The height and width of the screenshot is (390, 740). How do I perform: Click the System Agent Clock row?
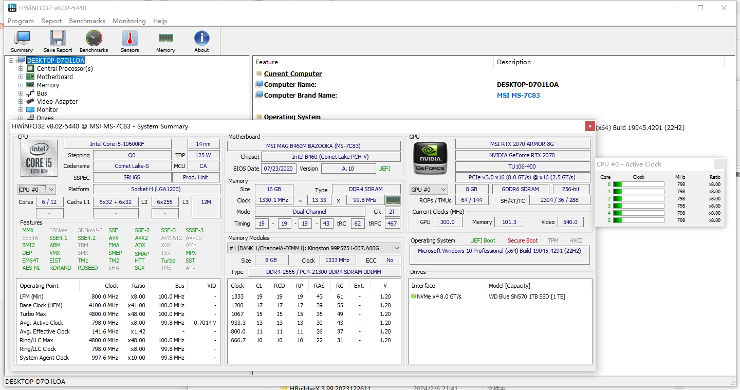click(118, 358)
